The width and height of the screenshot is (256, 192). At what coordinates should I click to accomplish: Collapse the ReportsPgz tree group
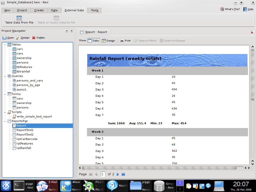point(5,121)
